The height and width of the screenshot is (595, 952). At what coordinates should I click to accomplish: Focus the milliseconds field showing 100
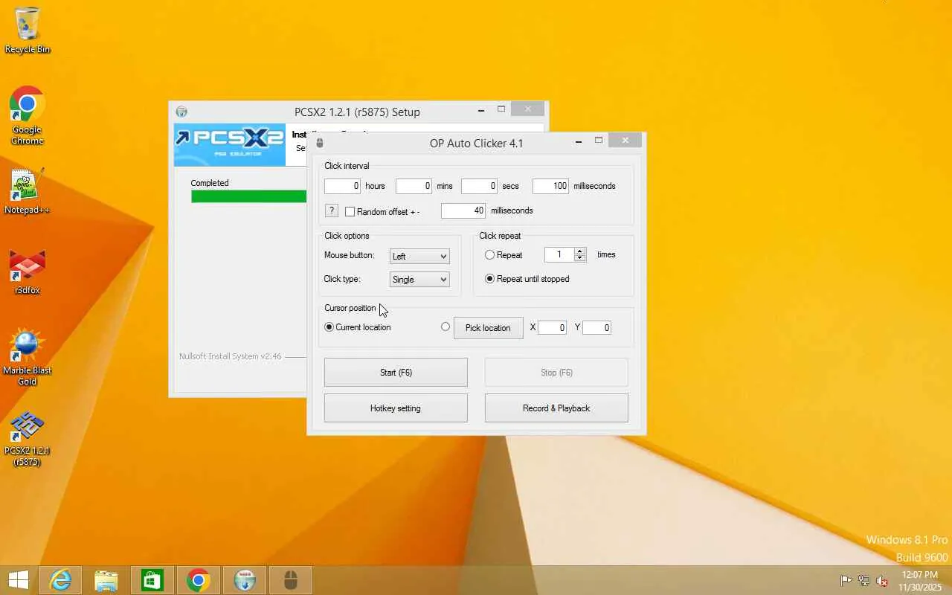550,186
